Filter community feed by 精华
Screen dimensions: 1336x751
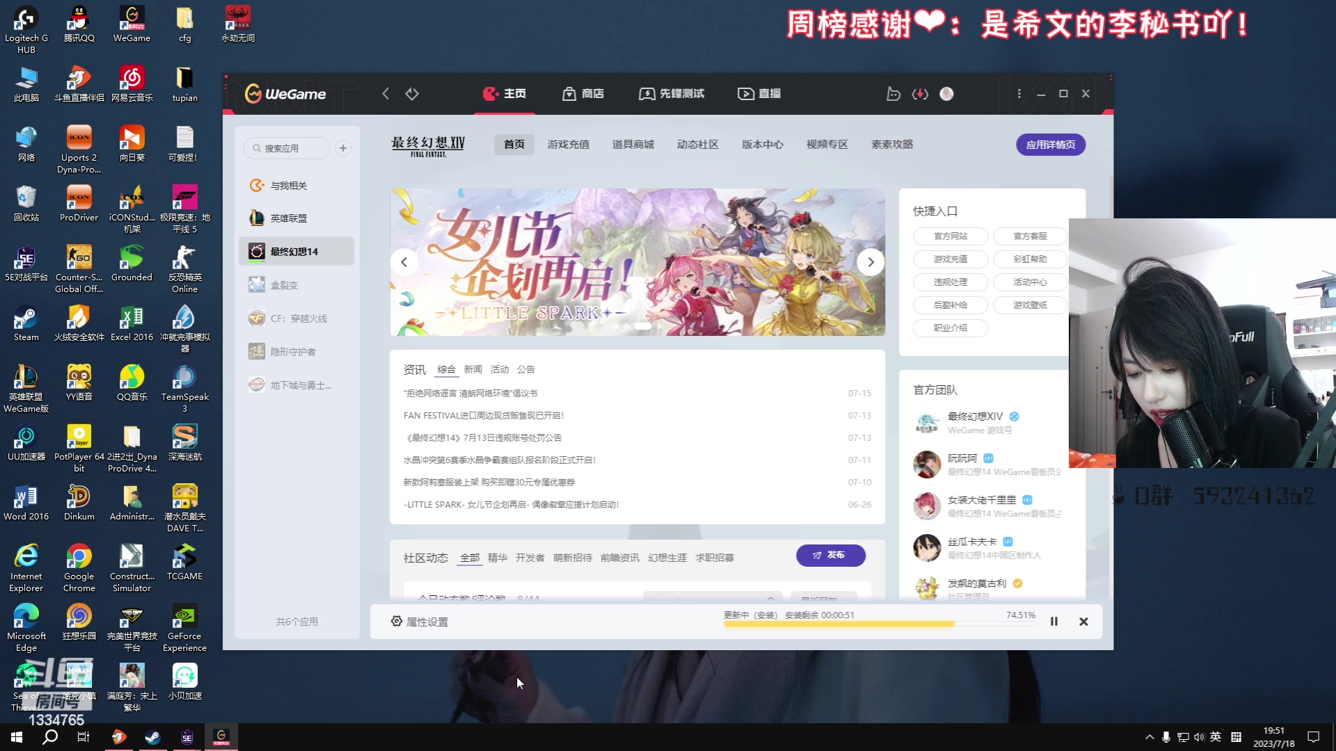pyautogui.click(x=498, y=558)
